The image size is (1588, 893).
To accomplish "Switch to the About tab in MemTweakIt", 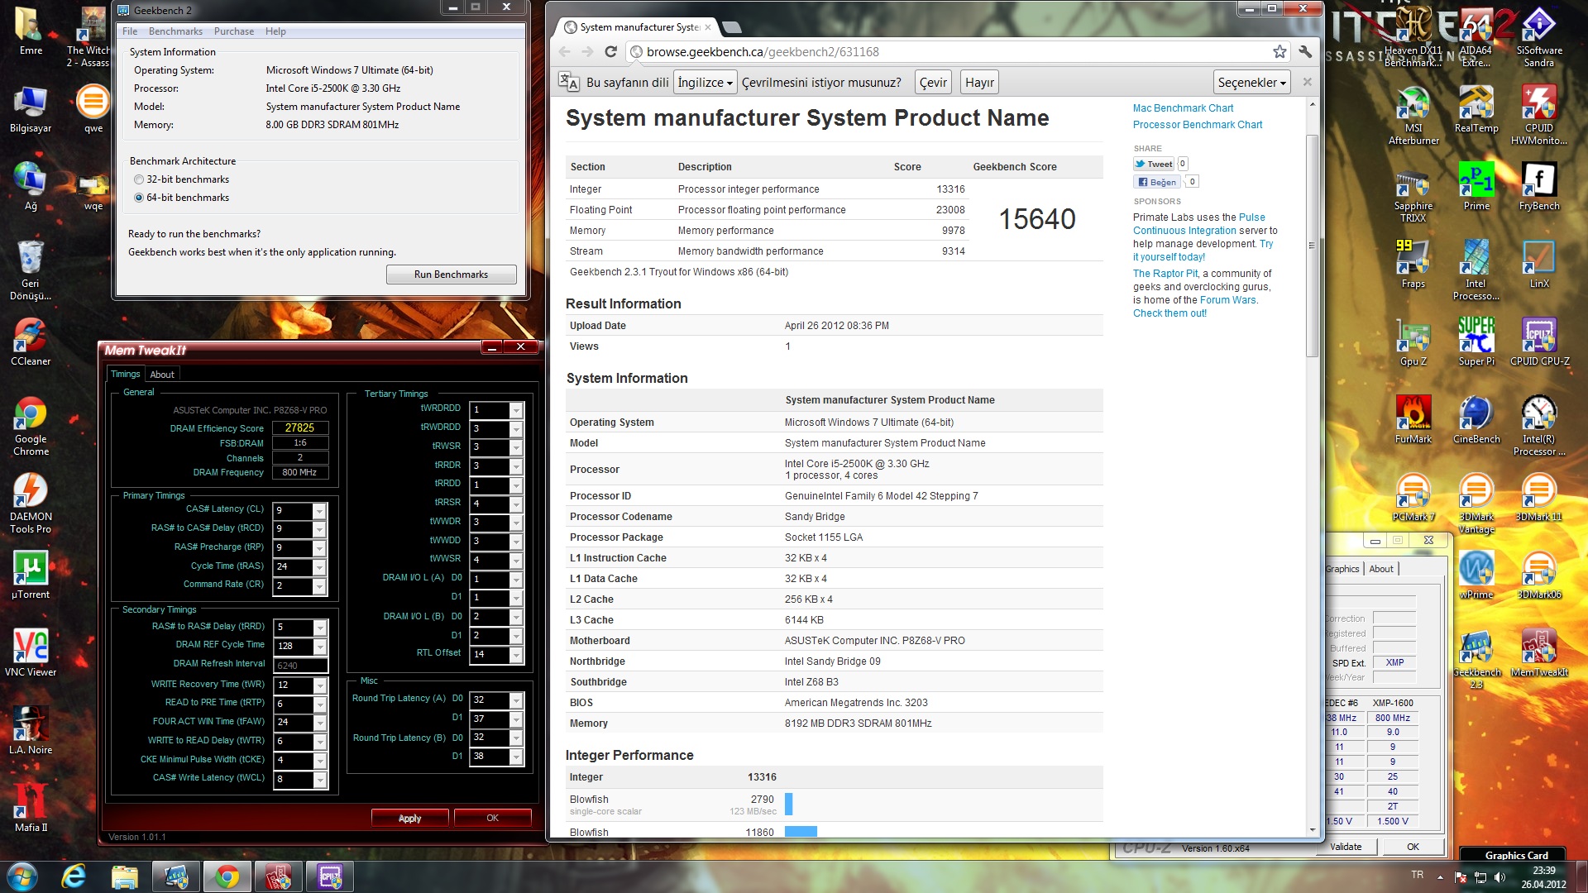I will click(x=162, y=375).
